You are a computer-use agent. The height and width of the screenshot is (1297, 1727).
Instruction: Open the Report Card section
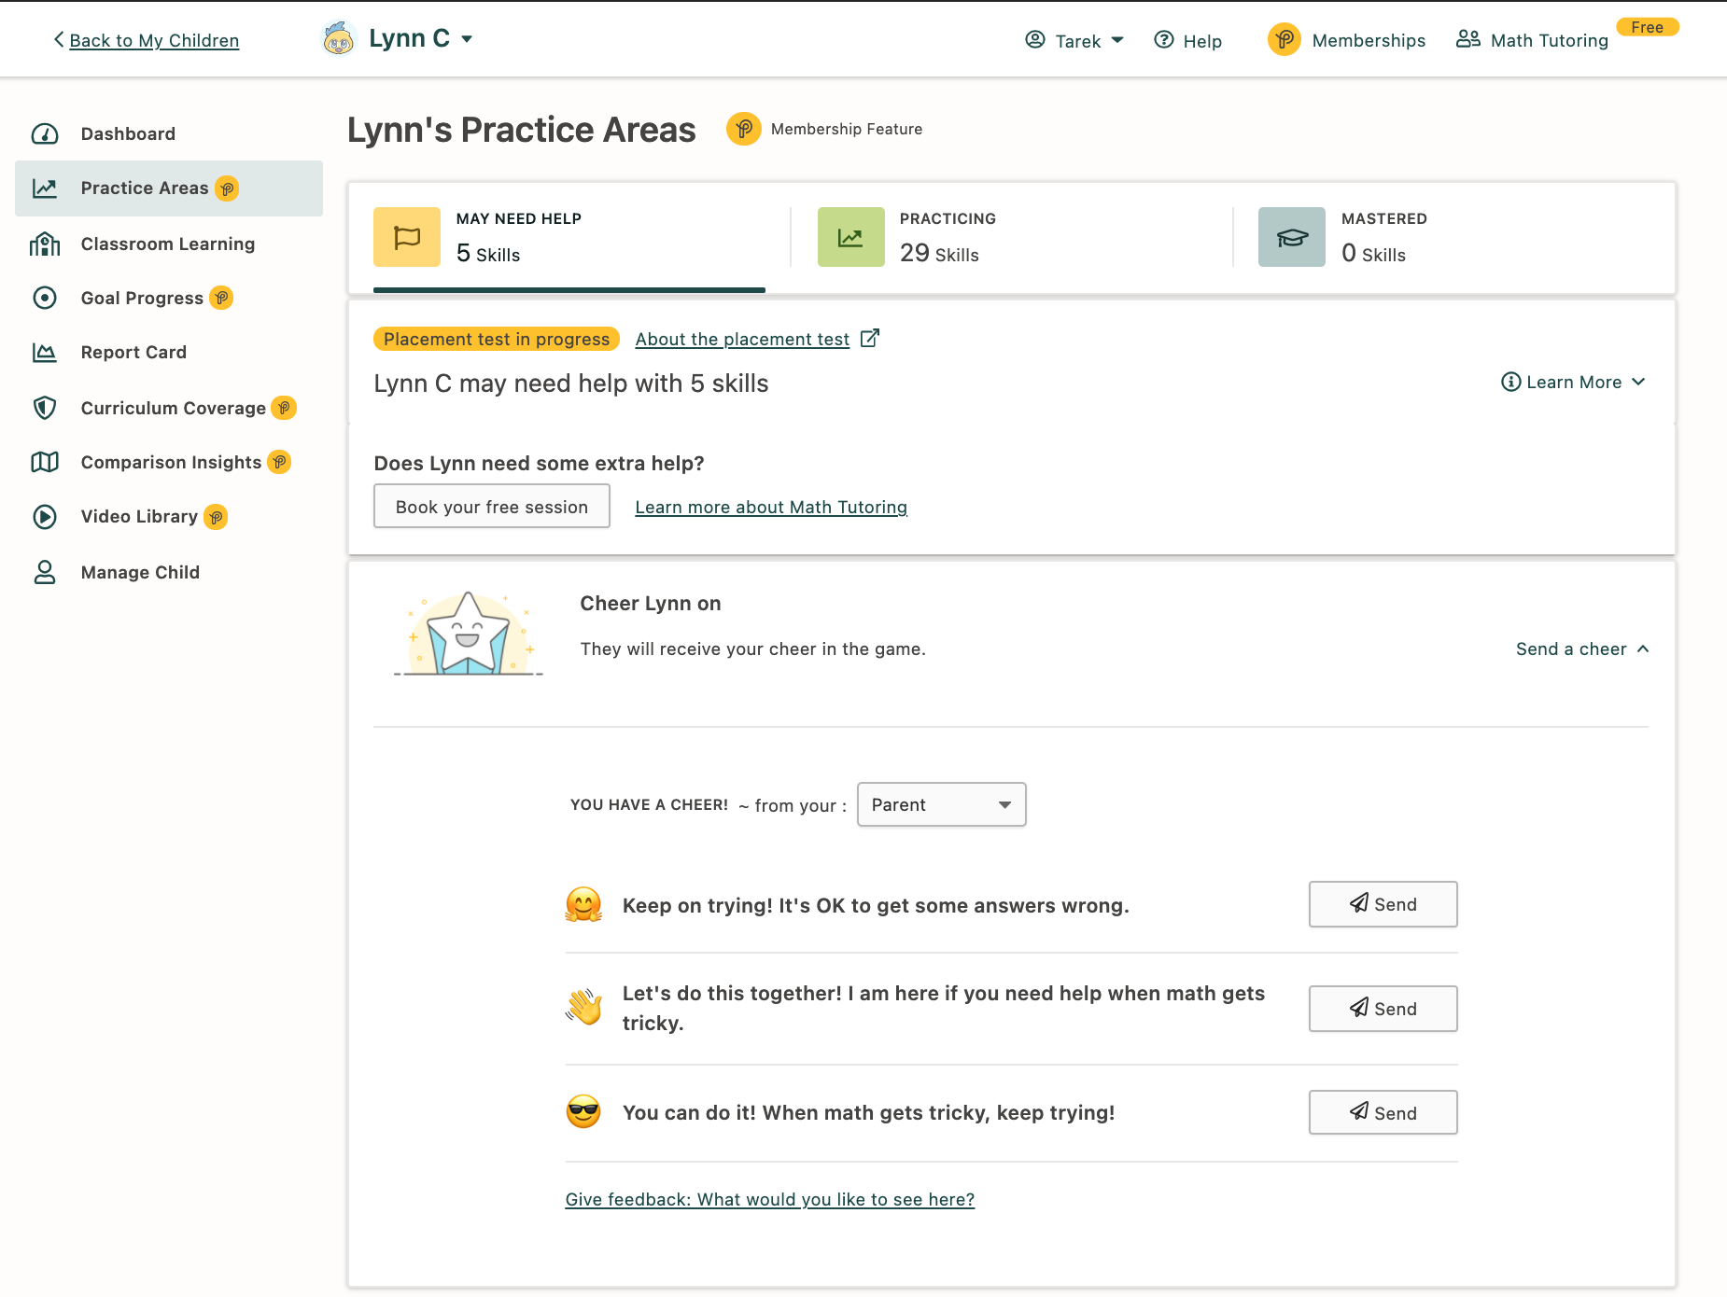coord(133,352)
